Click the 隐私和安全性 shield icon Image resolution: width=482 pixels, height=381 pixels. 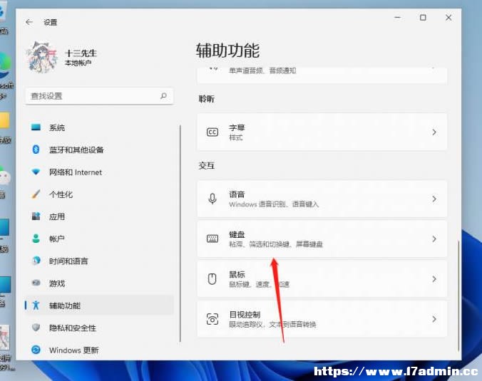36,328
